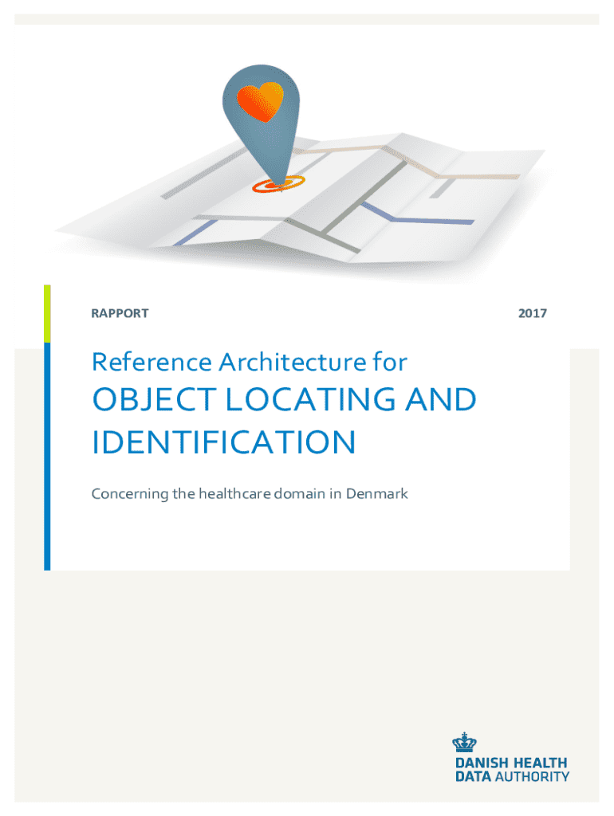Click the crown emblem above the logo text
Image resolution: width=614 pixels, height=816 pixels.
pyautogui.click(x=465, y=743)
